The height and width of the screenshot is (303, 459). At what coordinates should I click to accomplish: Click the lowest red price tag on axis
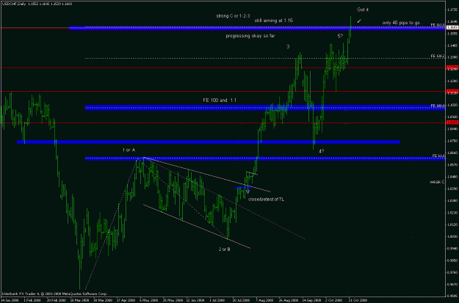coord(451,123)
